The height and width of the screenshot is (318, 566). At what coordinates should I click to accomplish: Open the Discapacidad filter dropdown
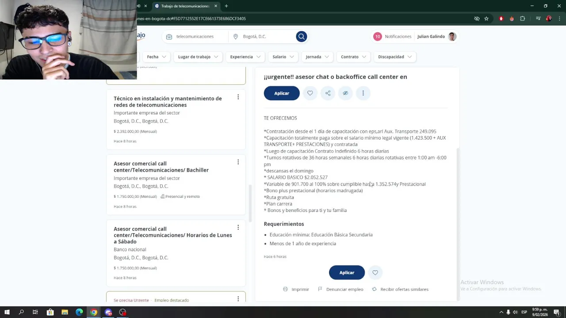[395, 57]
